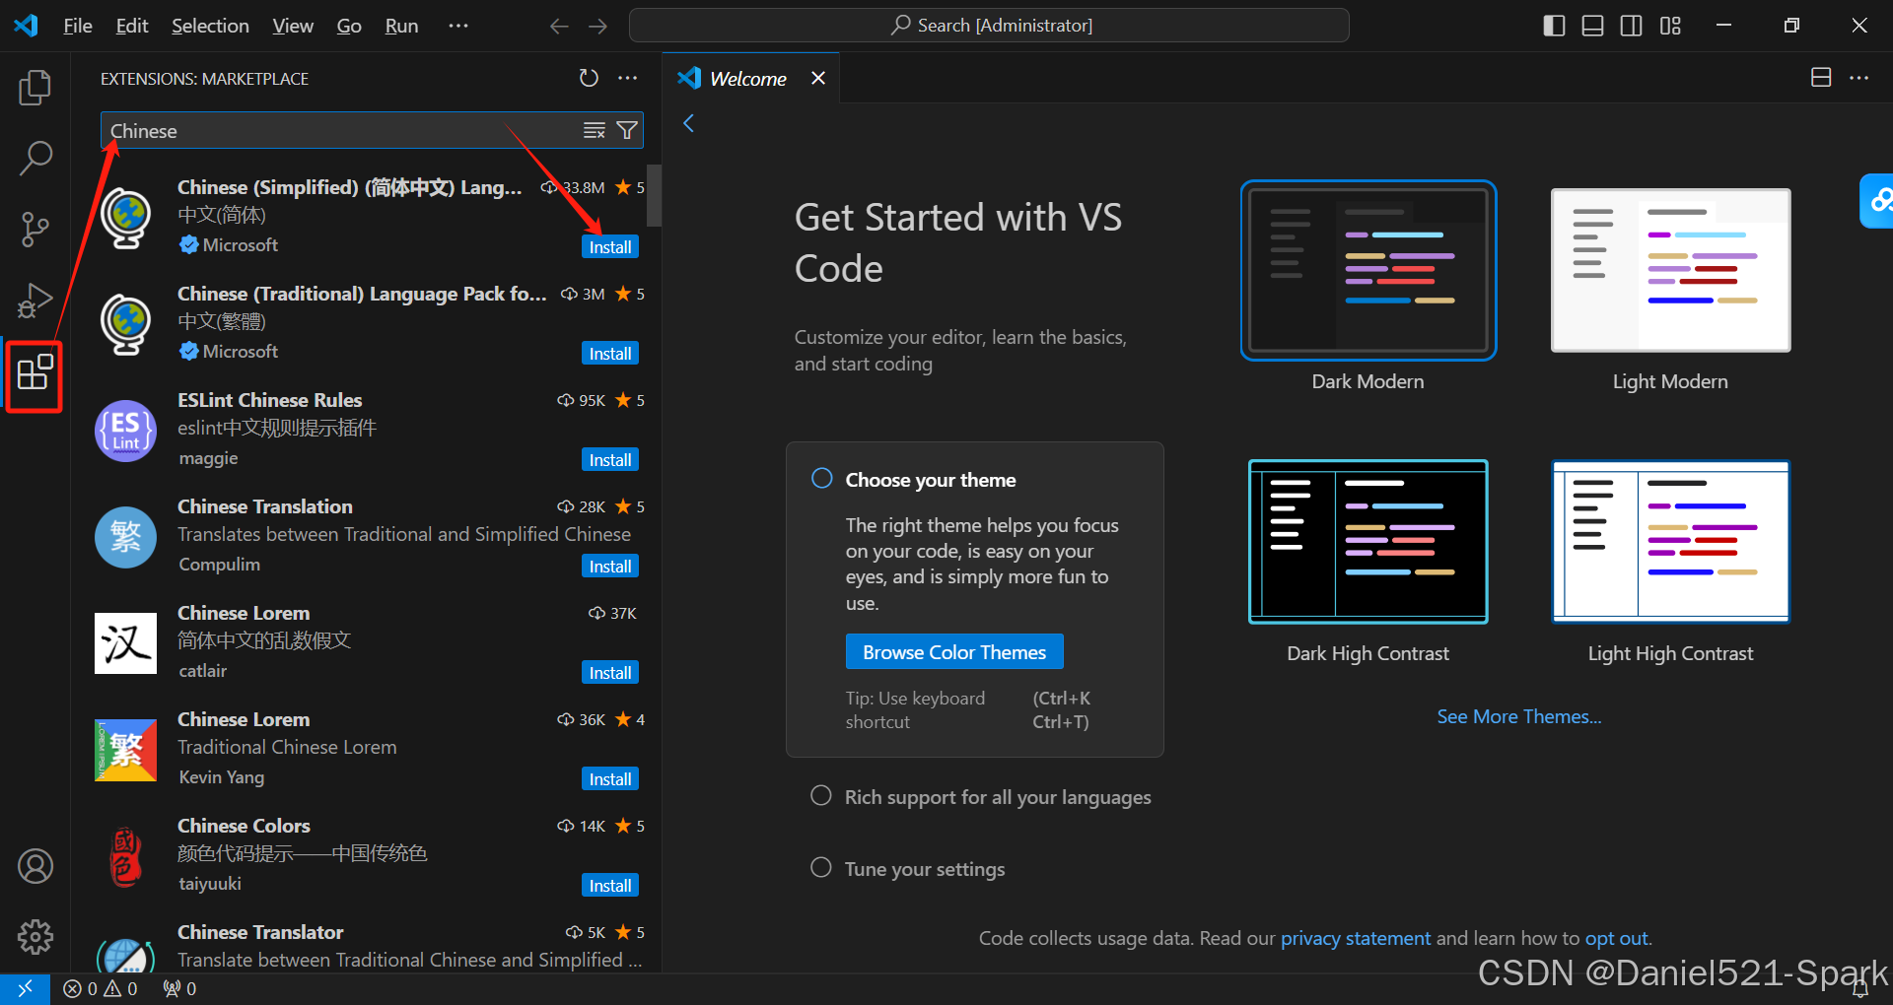Select Tune your settings step
This screenshot has width=1893, height=1005.
click(x=821, y=867)
